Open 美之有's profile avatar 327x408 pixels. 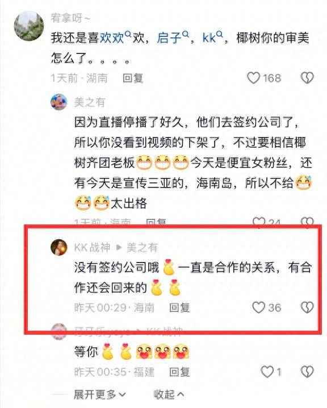click(x=58, y=102)
